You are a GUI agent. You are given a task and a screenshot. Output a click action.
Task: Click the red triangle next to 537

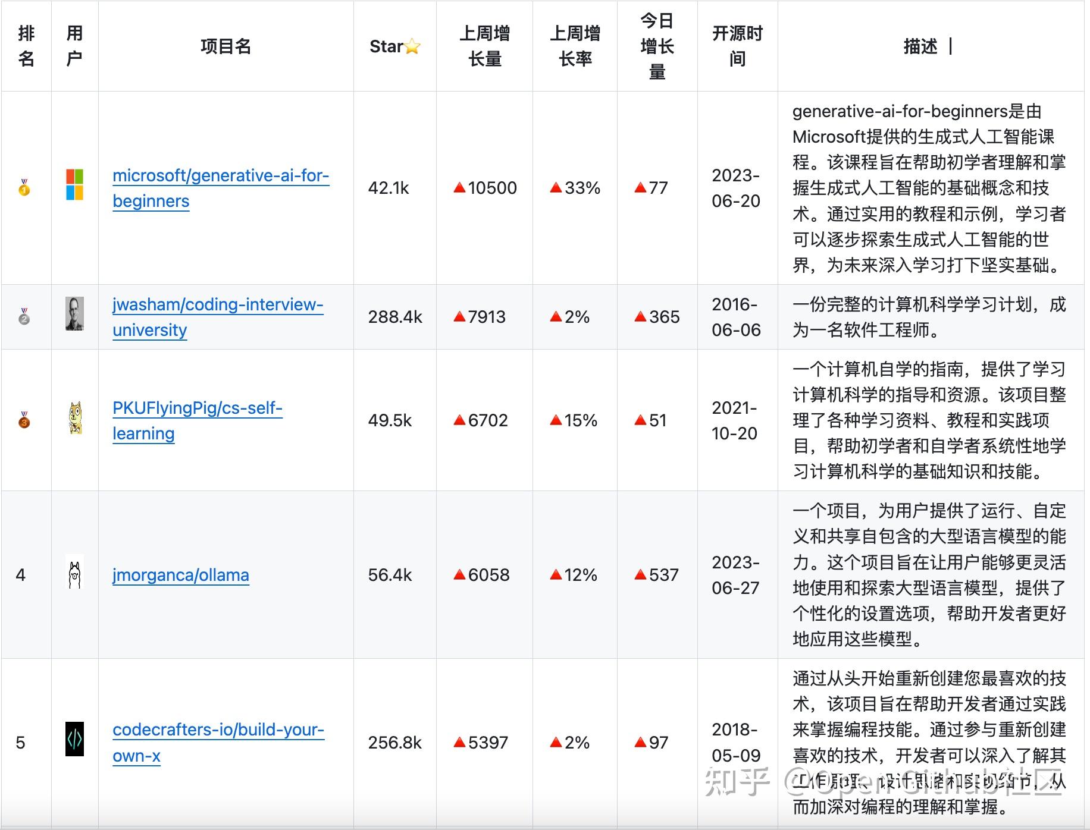[640, 574]
